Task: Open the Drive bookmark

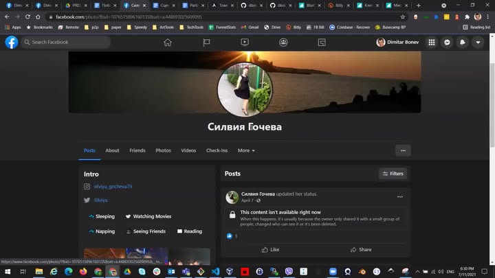Action: click(272, 27)
